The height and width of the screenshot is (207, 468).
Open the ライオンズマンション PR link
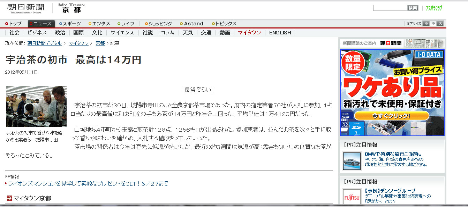click(x=88, y=184)
